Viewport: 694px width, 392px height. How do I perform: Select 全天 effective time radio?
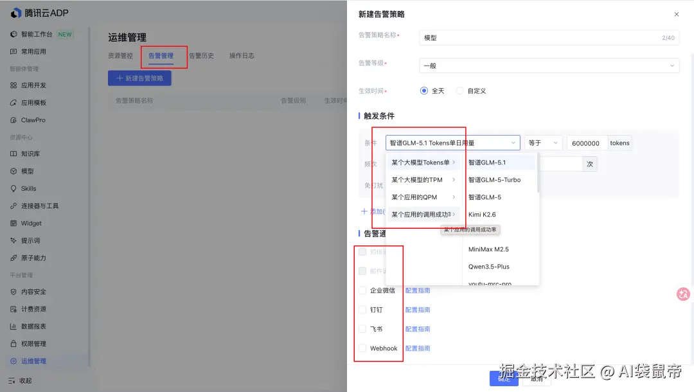point(424,91)
